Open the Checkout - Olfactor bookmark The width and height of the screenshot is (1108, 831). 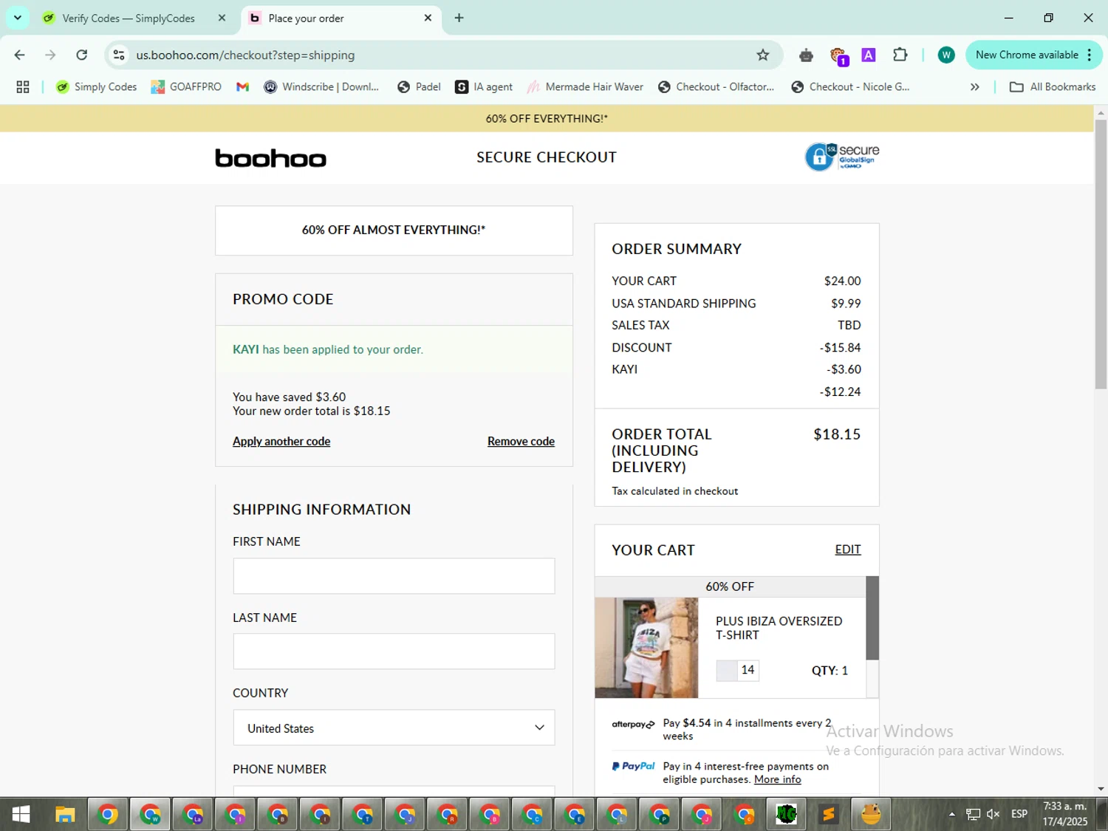pos(716,87)
